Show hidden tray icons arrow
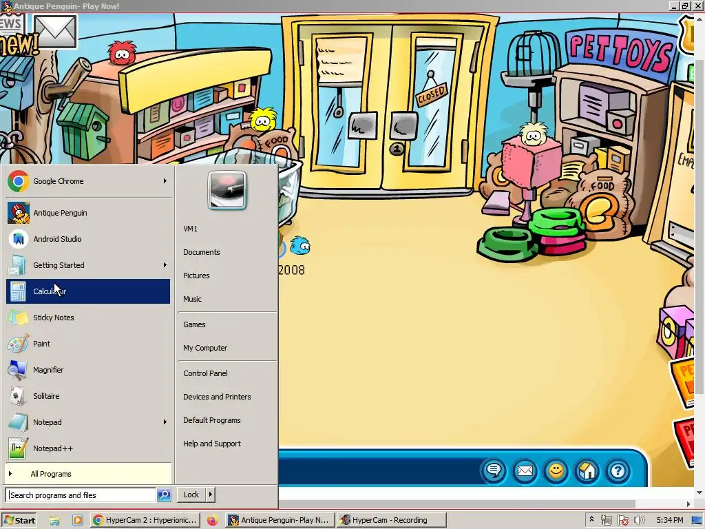This screenshot has width=705, height=529. coord(591,519)
